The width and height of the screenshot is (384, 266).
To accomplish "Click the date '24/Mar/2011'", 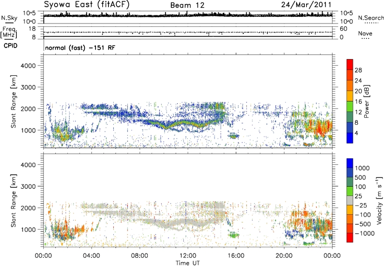I will click(306, 5).
